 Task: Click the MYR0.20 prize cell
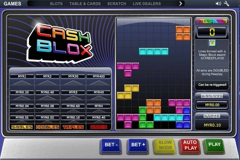click(x=22, y=92)
